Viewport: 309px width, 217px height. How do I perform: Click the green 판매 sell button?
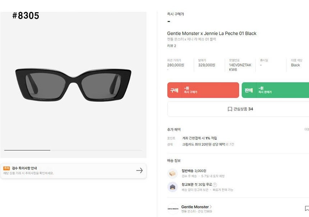click(275, 90)
